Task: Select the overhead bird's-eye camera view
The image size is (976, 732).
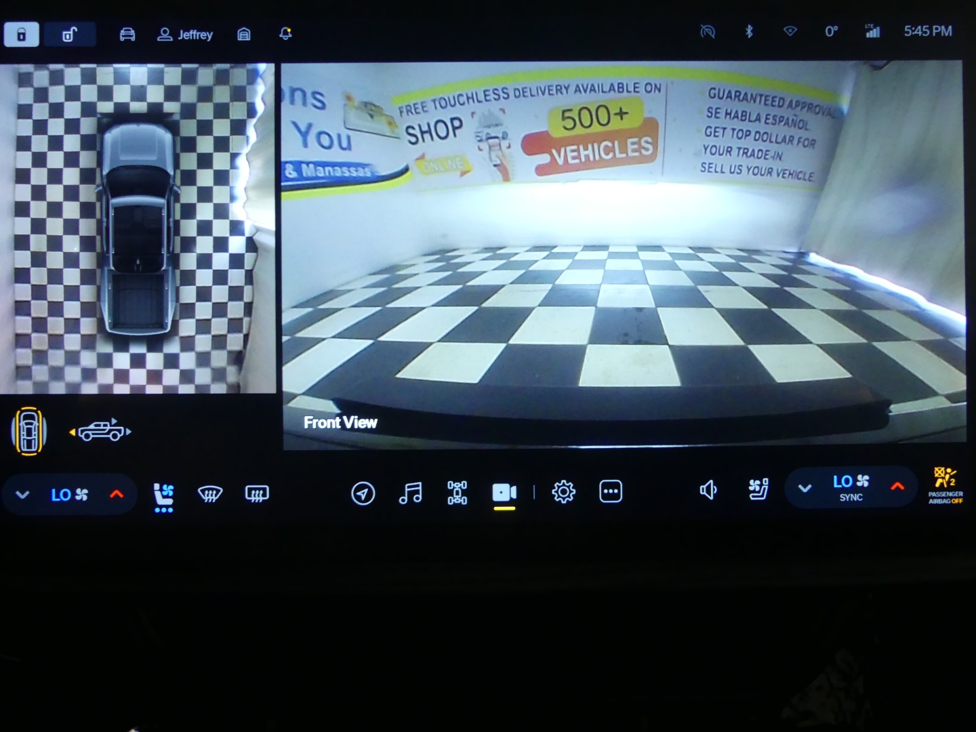Action: pyautogui.click(x=28, y=430)
